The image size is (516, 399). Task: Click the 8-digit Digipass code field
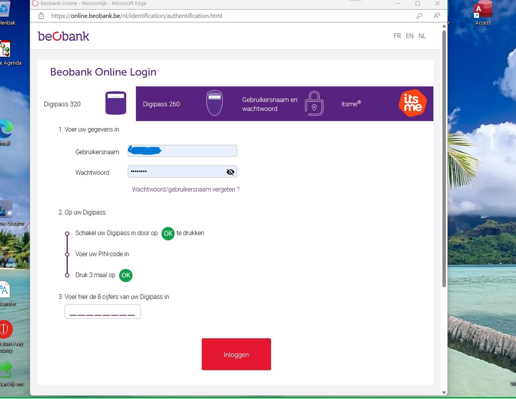pos(102,312)
